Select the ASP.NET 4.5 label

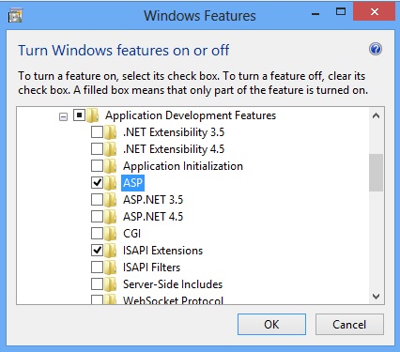(x=153, y=217)
